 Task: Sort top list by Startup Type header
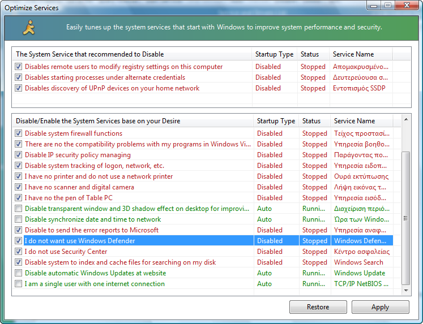pos(274,54)
